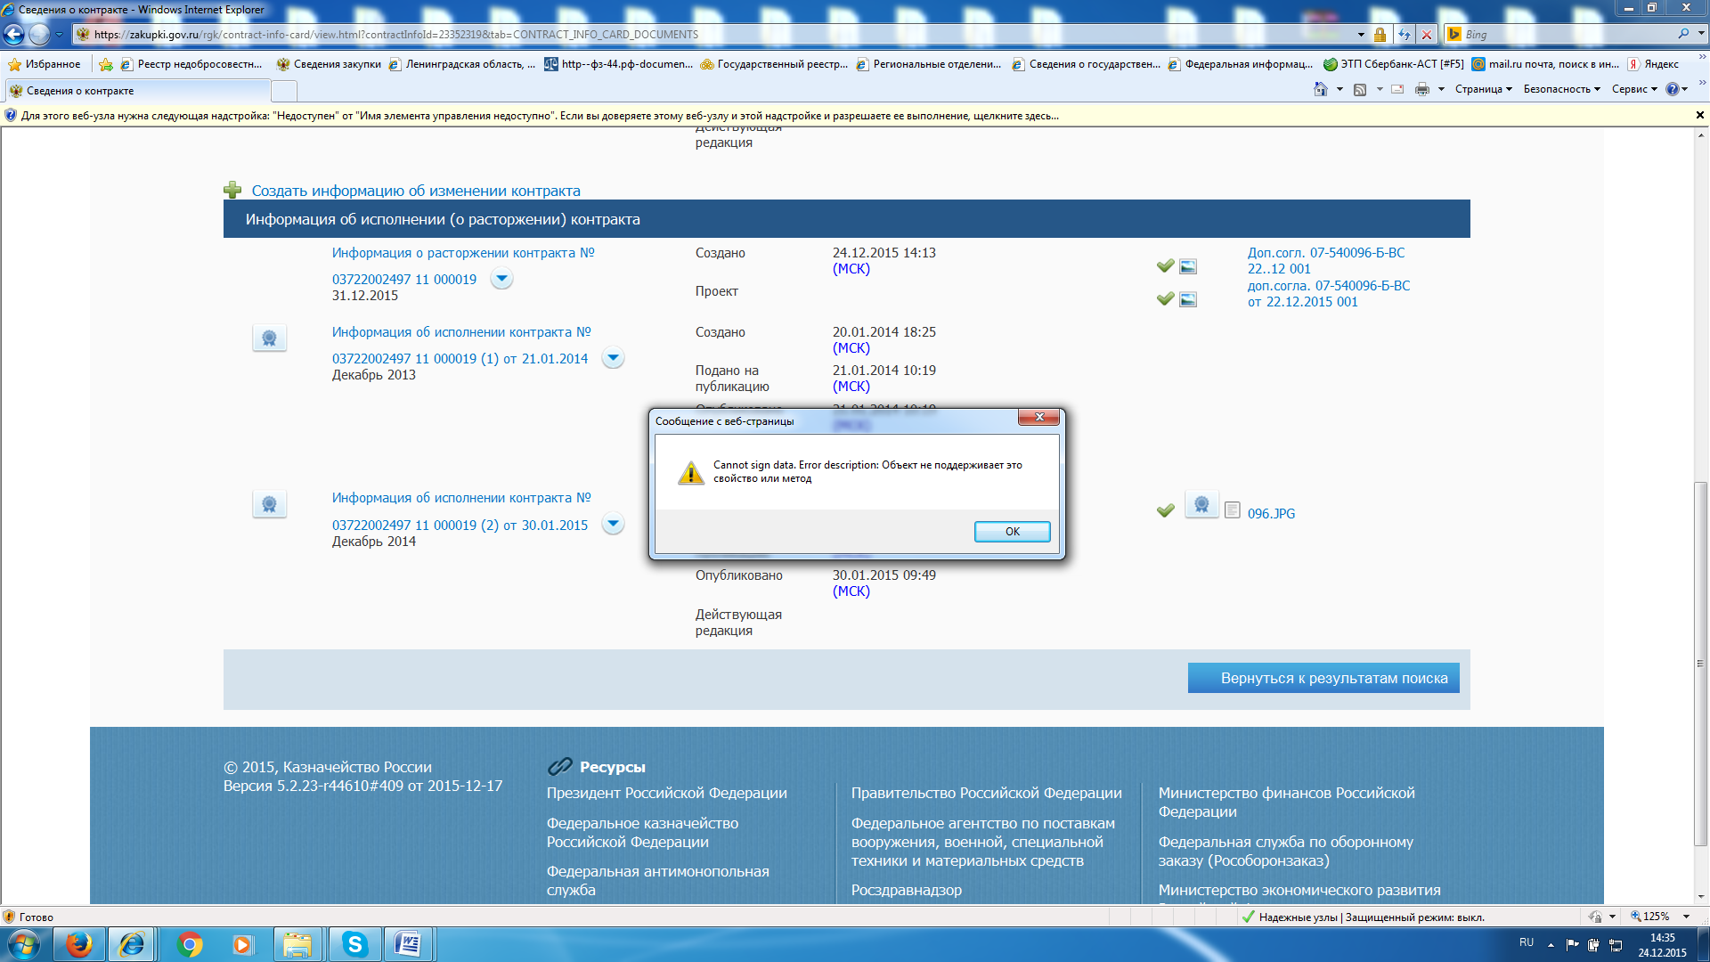Open the 096.JPG file link

coord(1271,514)
